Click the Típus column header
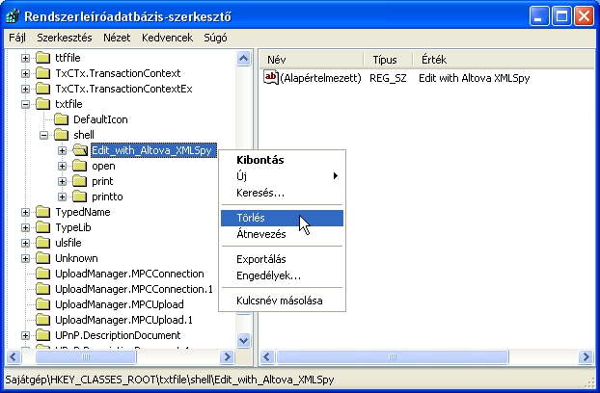The width and height of the screenshot is (600, 393). pos(384,59)
